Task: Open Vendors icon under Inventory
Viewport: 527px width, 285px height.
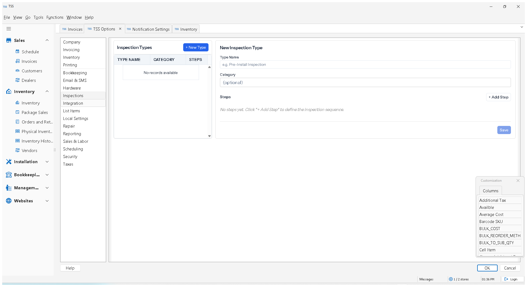Action: click(17, 150)
